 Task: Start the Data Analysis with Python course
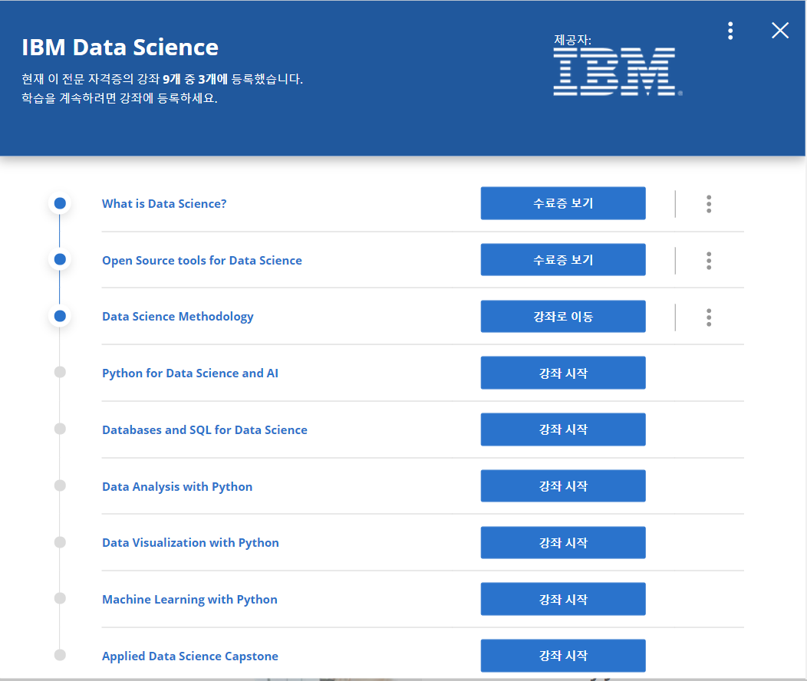coord(563,486)
